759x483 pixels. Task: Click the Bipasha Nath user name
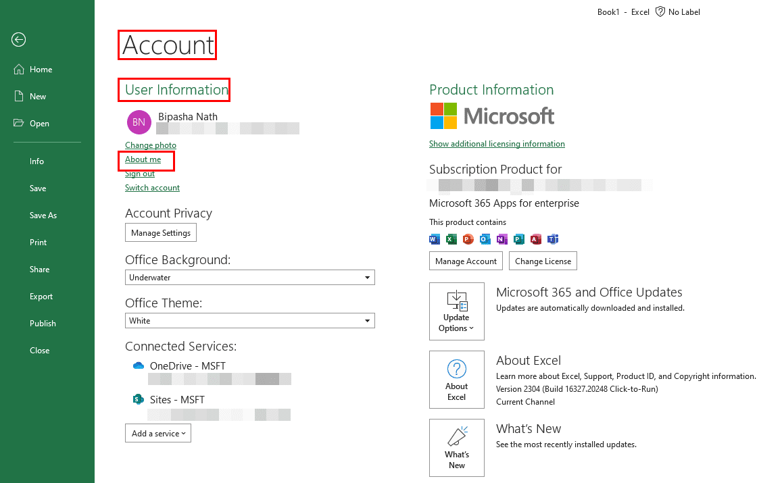tap(188, 117)
